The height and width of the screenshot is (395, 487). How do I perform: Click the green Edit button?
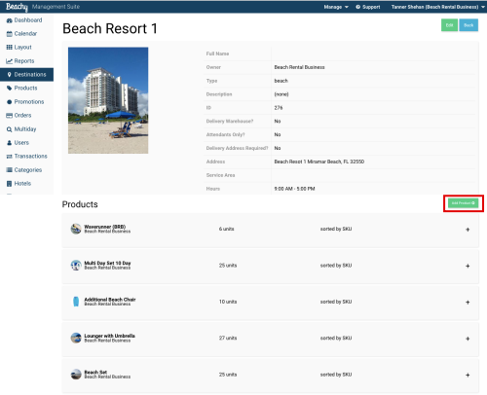449,25
